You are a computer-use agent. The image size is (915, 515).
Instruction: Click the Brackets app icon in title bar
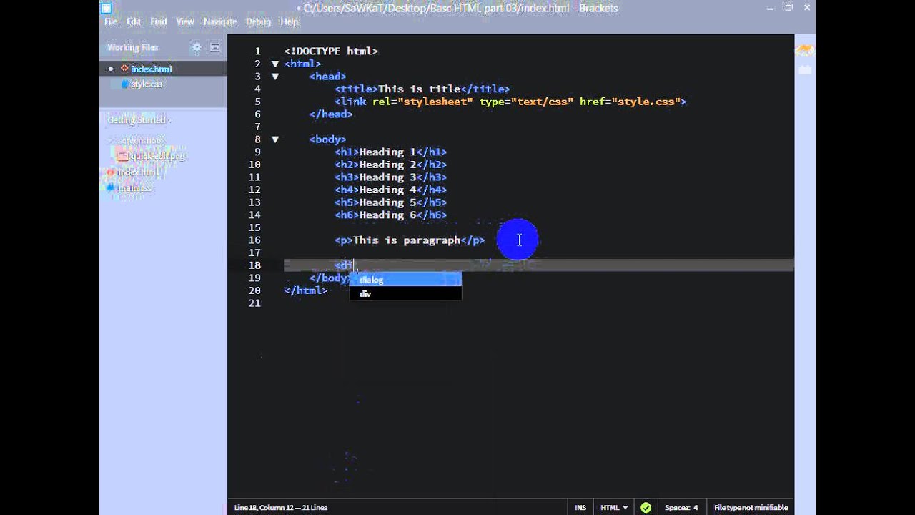(107, 8)
